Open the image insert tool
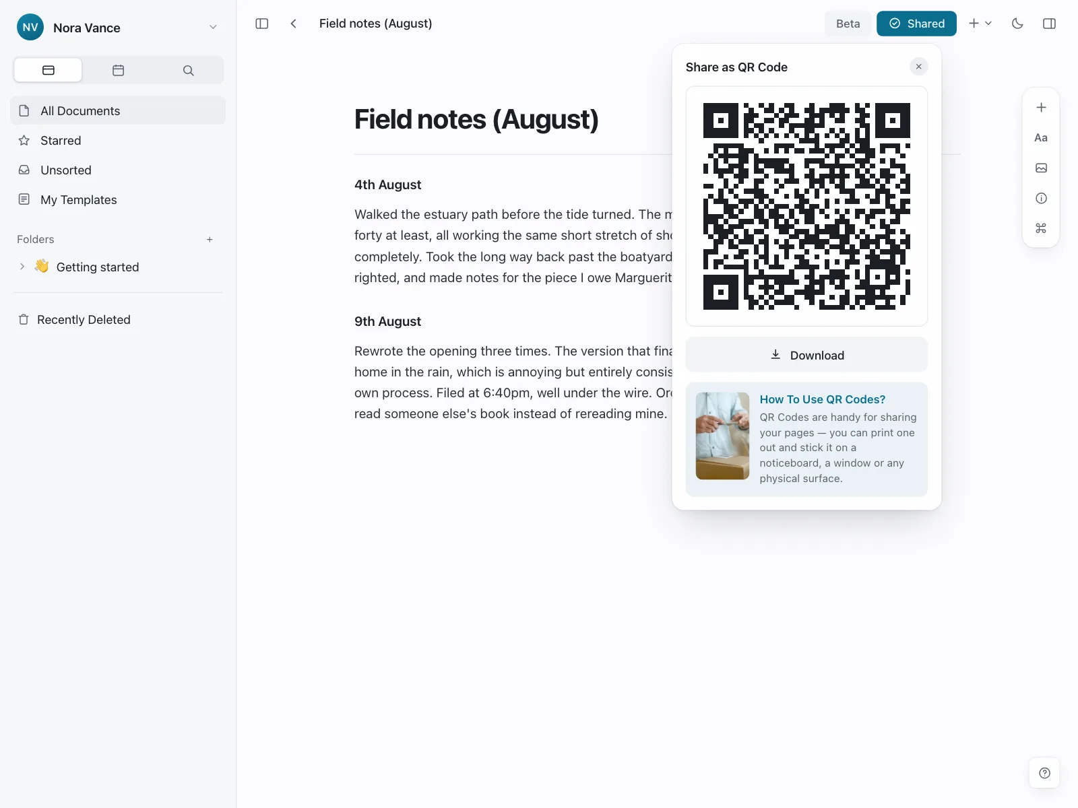The width and height of the screenshot is (1078, 808). coord(1041,168)
